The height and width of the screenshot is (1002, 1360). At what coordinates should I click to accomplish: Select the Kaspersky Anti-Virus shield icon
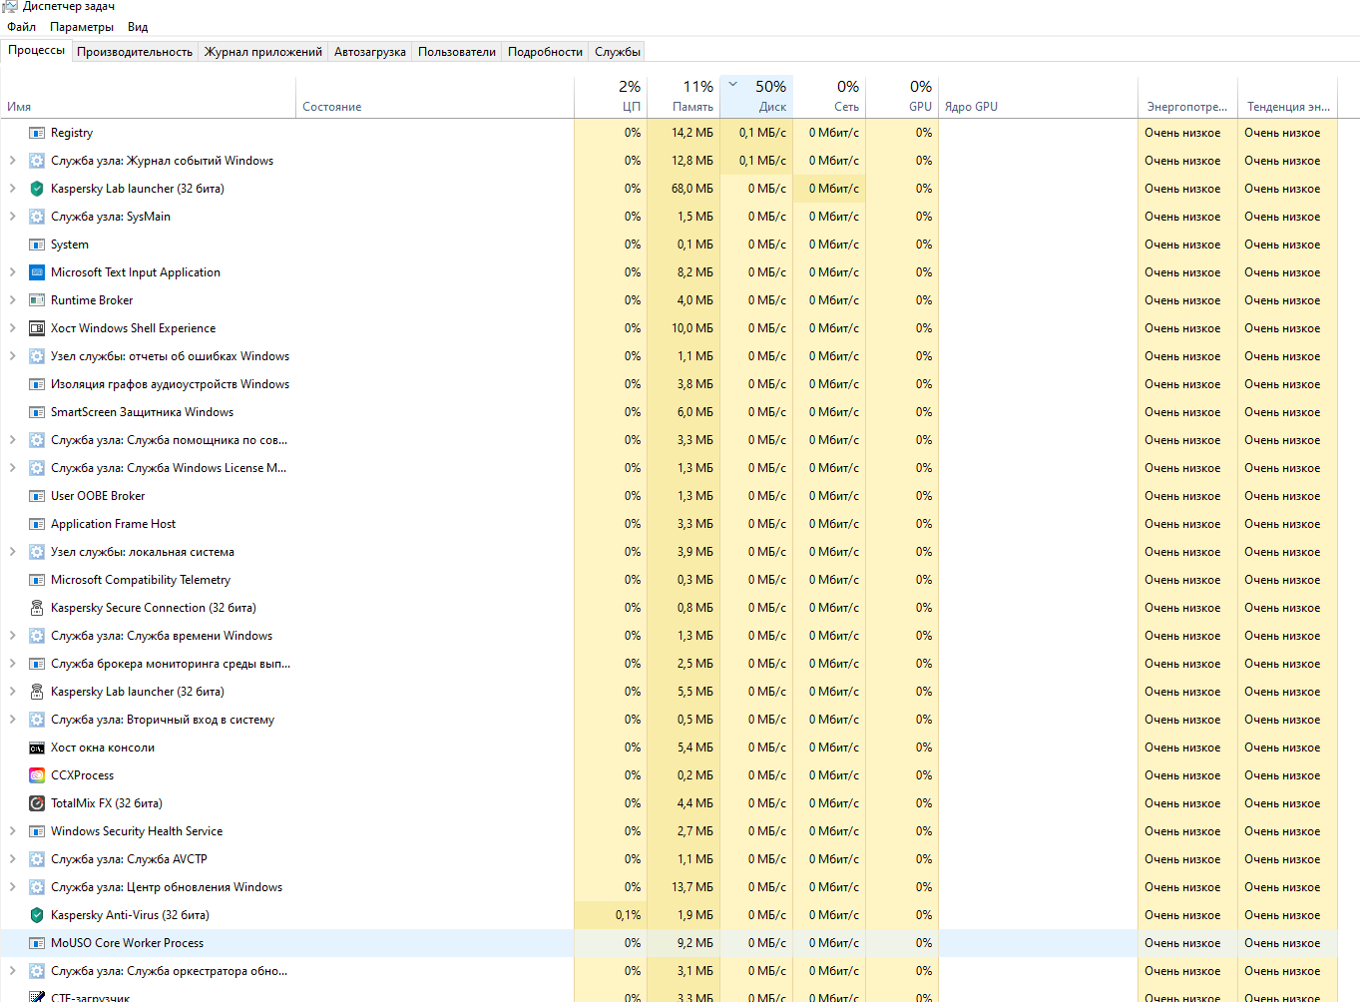point(37,915)
